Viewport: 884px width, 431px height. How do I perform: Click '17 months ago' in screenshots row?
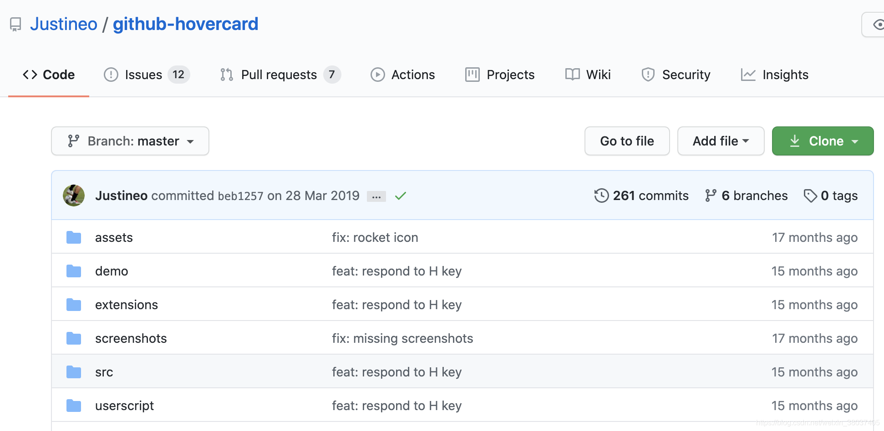coord(815,338)
